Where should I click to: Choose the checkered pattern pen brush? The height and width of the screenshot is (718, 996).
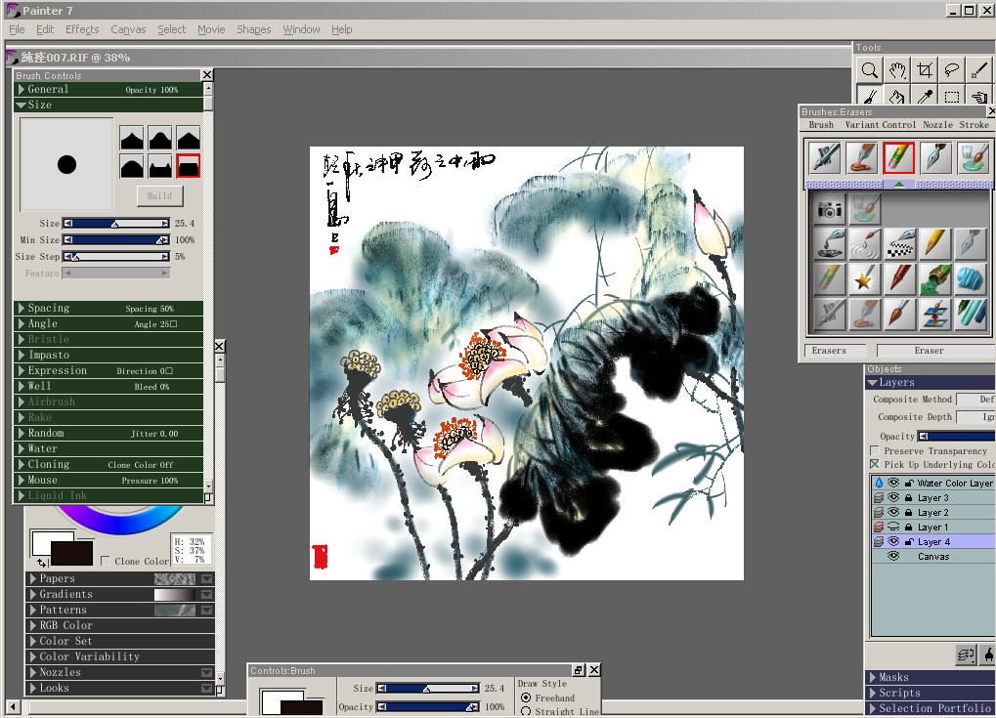[x=899, y=244]
